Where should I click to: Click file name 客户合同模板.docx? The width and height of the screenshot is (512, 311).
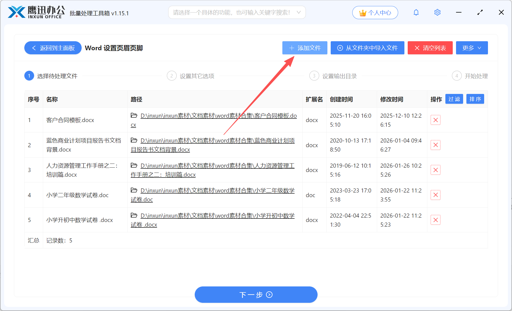[70, 120]
